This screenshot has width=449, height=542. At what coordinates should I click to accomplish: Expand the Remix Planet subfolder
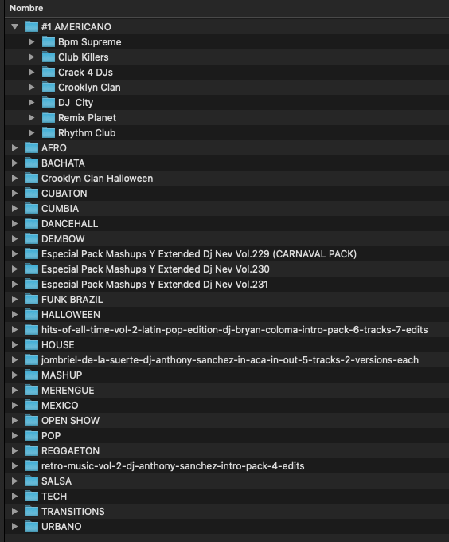pyautogui.click(x=31, y=117)
